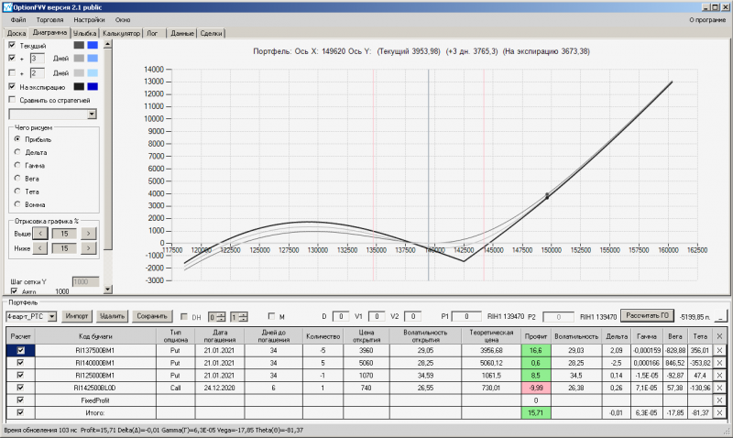Click the V2 value input field
Image resolution: width=733 pixels, height=438 pixels.
point(413,316)
